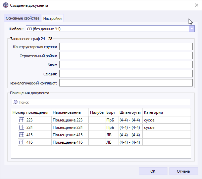This screenshot has width=202, height=179.
Task: Click Шпангоуты value in row 415
Action: pyautogui.click(x=130, y=135)
